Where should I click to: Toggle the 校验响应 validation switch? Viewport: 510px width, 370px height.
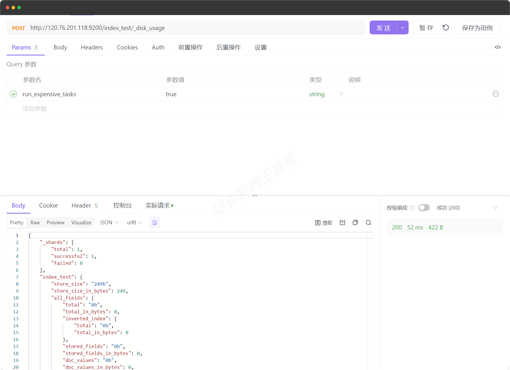[x=424, y=208]
